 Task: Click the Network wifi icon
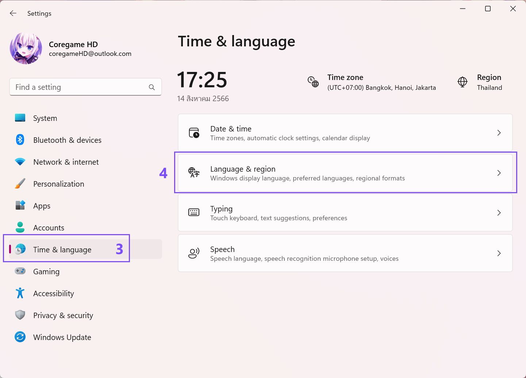(20, 162)
